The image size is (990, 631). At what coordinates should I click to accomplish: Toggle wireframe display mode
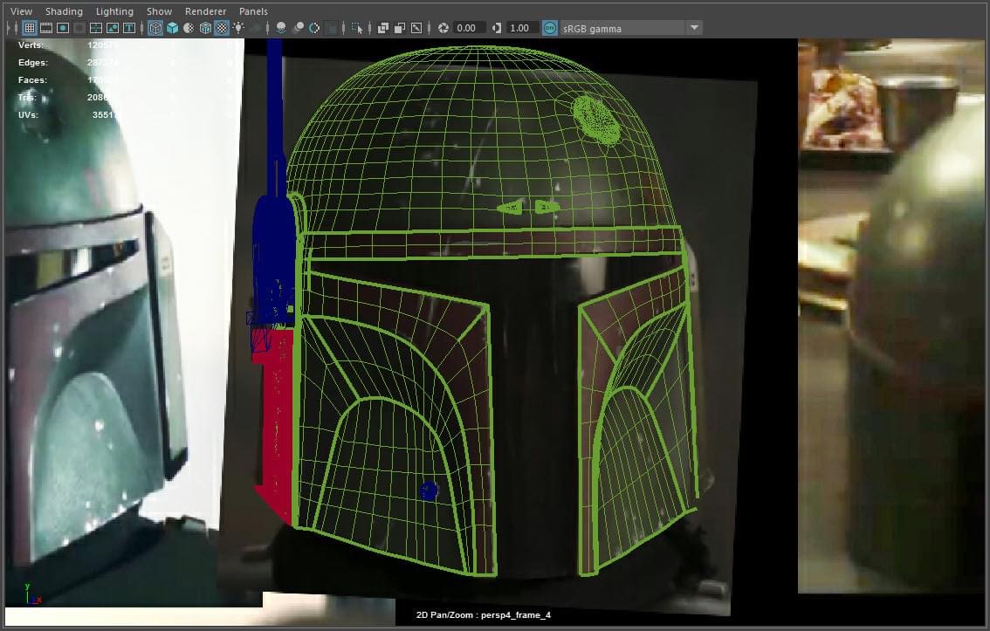pos(155,28)
